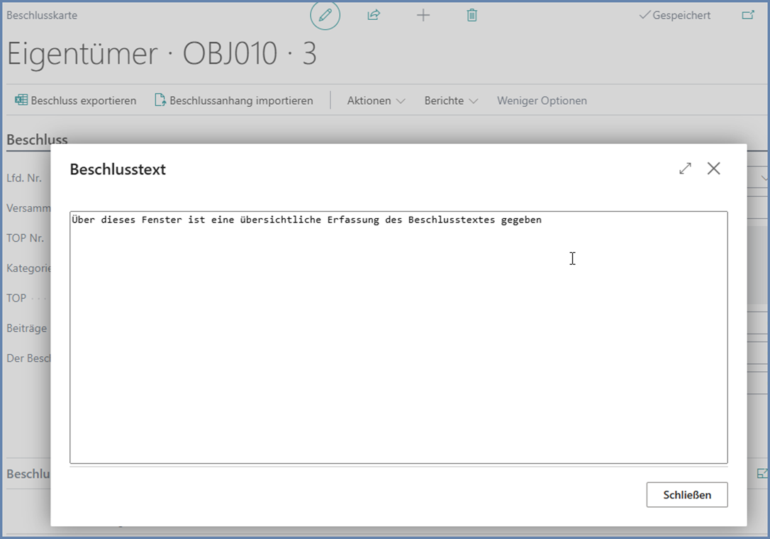Image resolution: width=770 pixels, height=539 pixels.
Task: Open the Berichte dropdown
Action: 450,101
